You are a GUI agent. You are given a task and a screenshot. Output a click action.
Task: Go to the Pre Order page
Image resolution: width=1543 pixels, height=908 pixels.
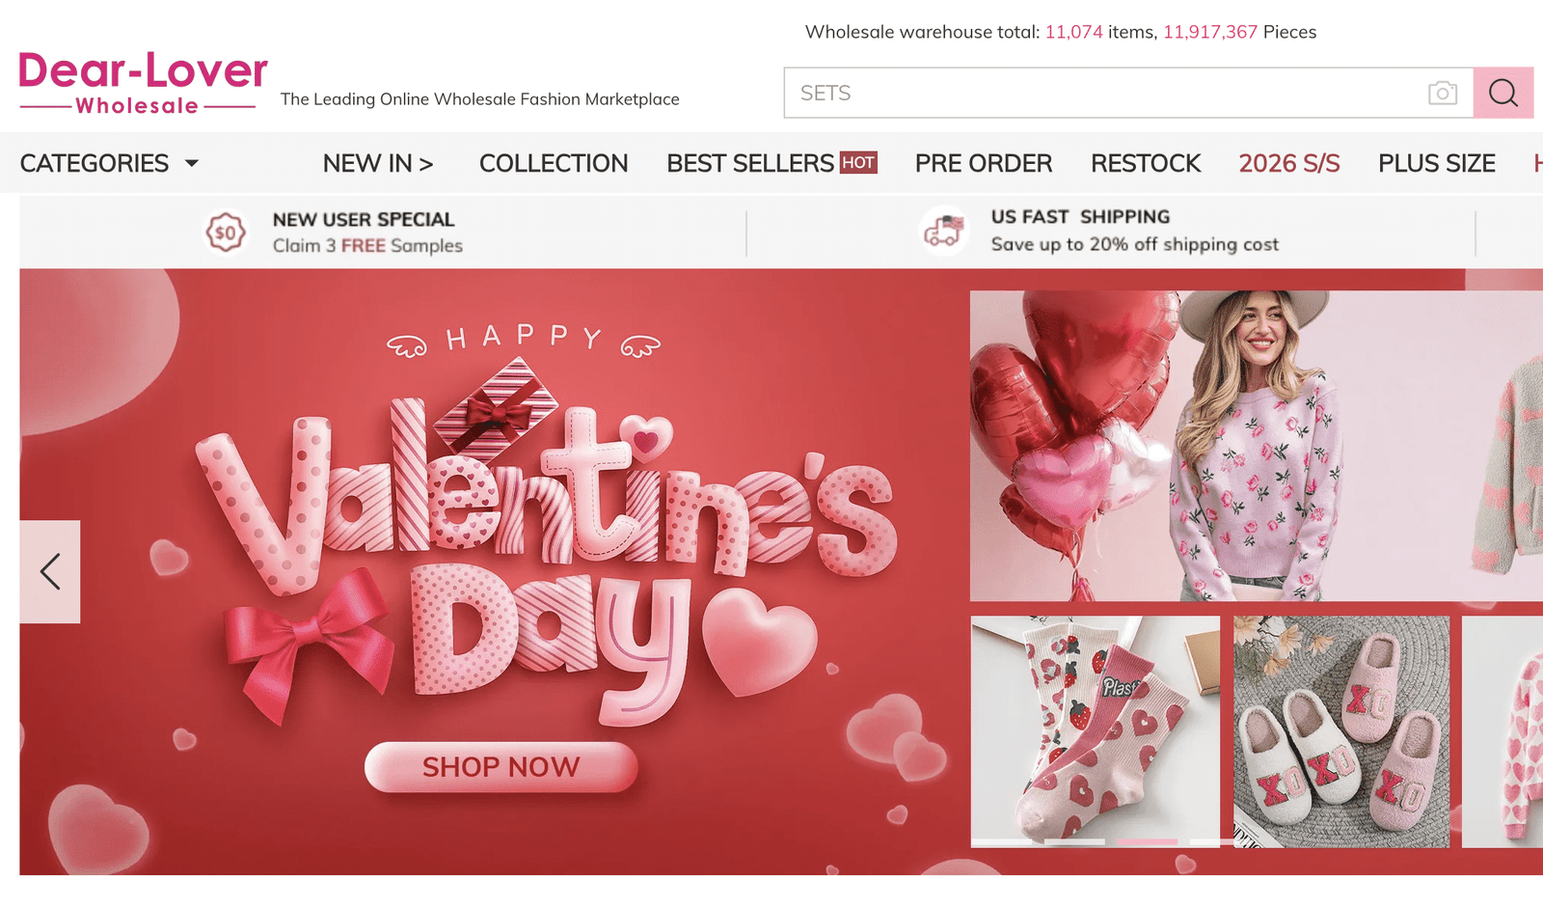(983, 163)
